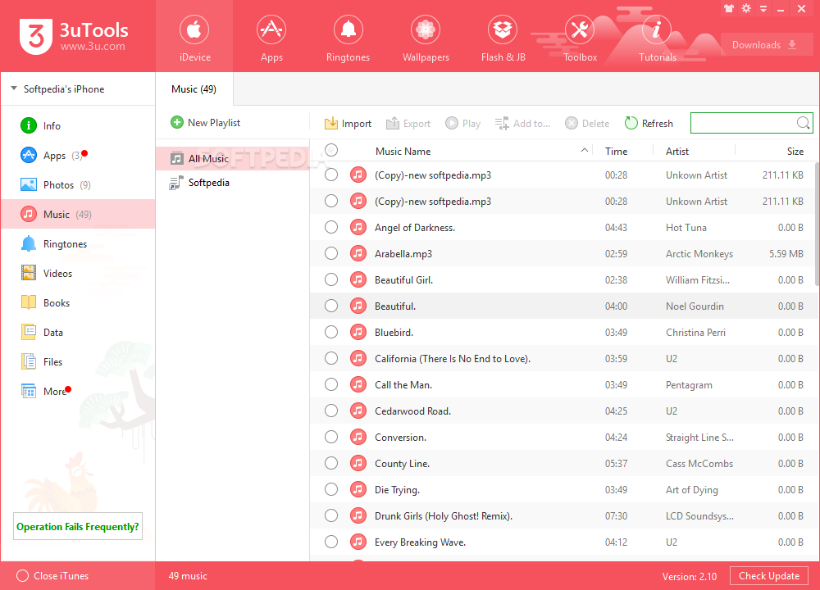The height and width of the screenshot is (590, 820).
Task: Click Check Update button
Action: point(769,576)
